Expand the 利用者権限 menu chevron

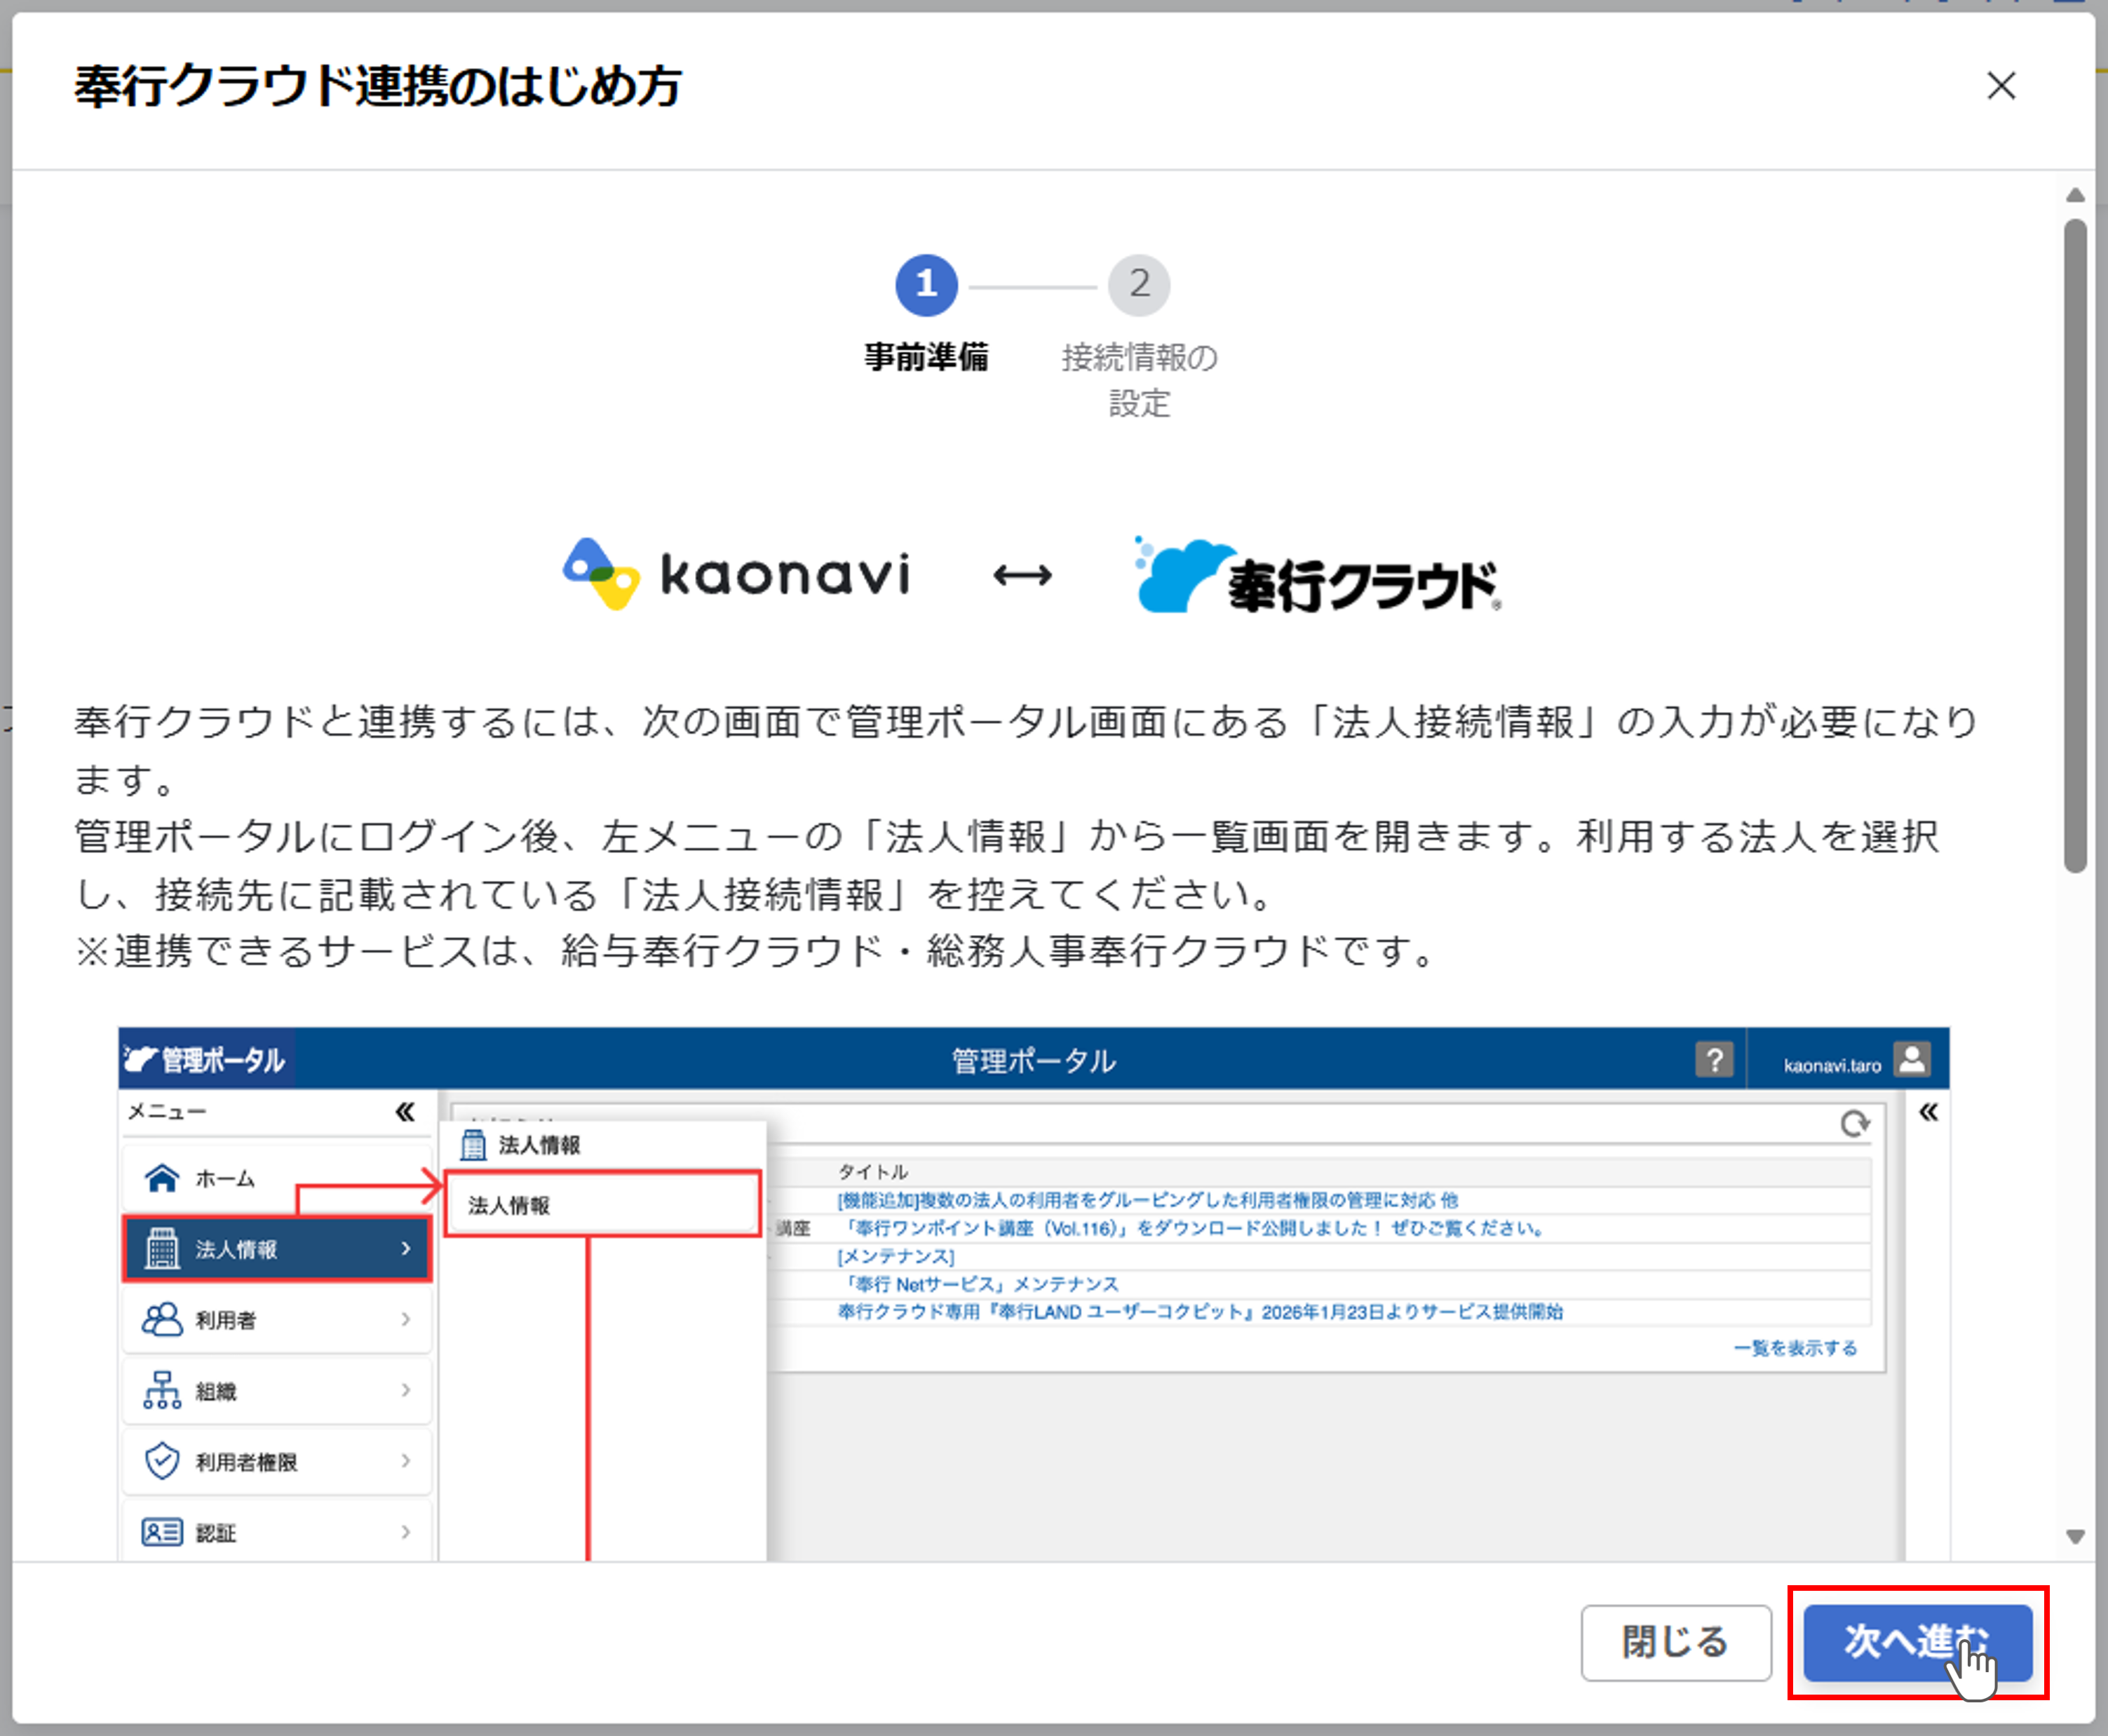(406, 1461)
